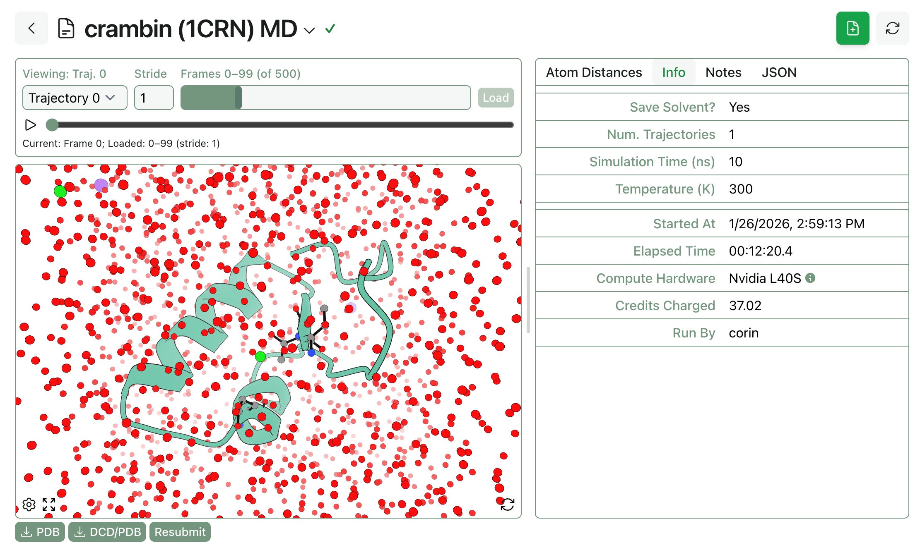Image resolution: width=920 pixels, height=550 pixels.
Task: Expand the title chevron menu
Action: coord(309,30)
